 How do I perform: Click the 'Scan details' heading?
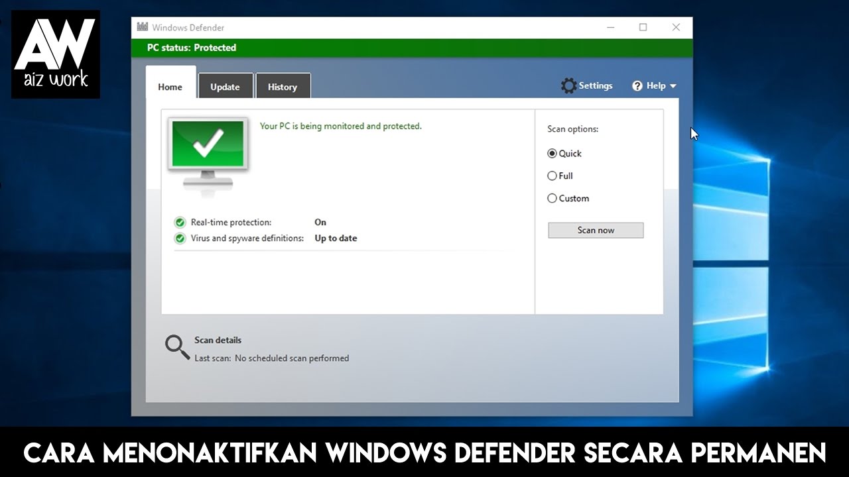click(x=218, y=341)
